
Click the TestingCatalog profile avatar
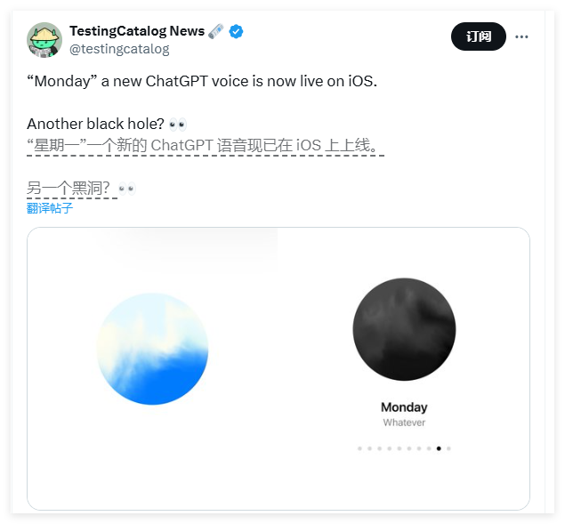coord(44,40)
